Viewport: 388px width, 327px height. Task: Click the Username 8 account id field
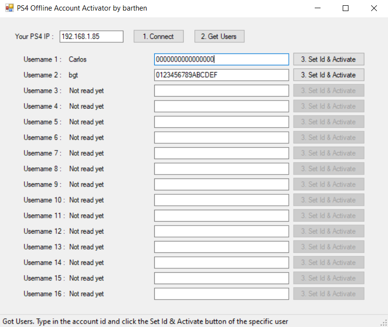221,169
